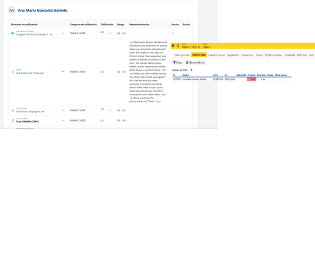Click the back arrow in yellow bar

(x=178, y=45)
